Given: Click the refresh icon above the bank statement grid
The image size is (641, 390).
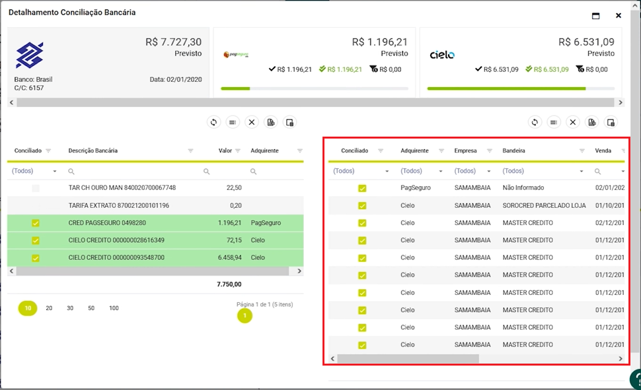Looking at the screenshot, I should click(x=213, y=122).
